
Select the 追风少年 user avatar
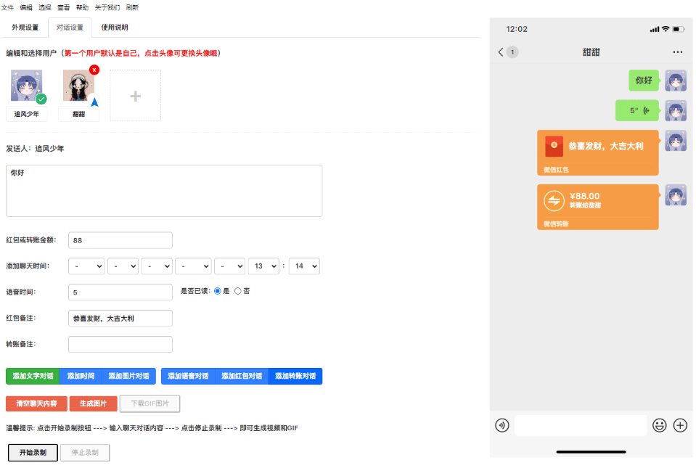point(27,86)
